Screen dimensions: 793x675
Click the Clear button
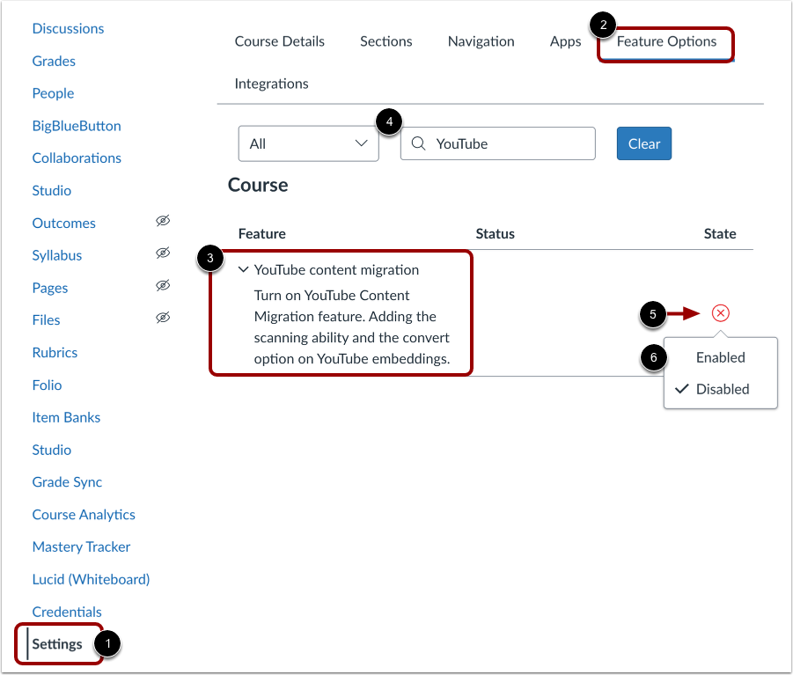[643, 143]
